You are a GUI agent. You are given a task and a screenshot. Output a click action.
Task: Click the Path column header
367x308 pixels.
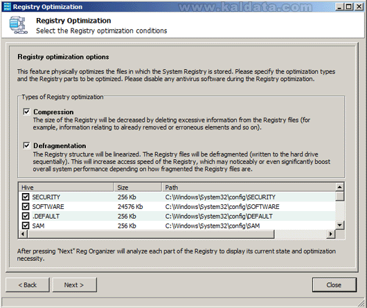(249, 188)
